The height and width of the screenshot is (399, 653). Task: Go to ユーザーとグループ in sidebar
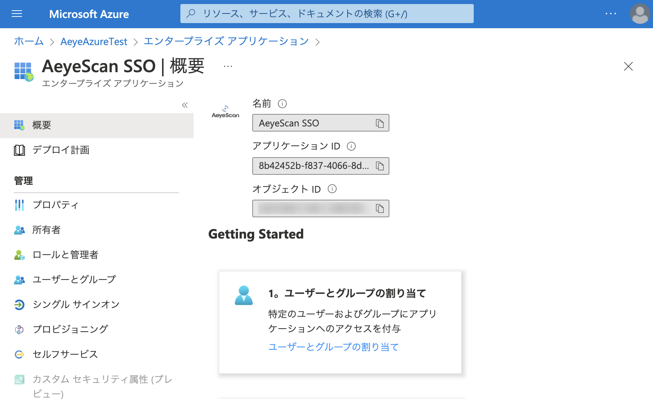click(x=74, y=280)
